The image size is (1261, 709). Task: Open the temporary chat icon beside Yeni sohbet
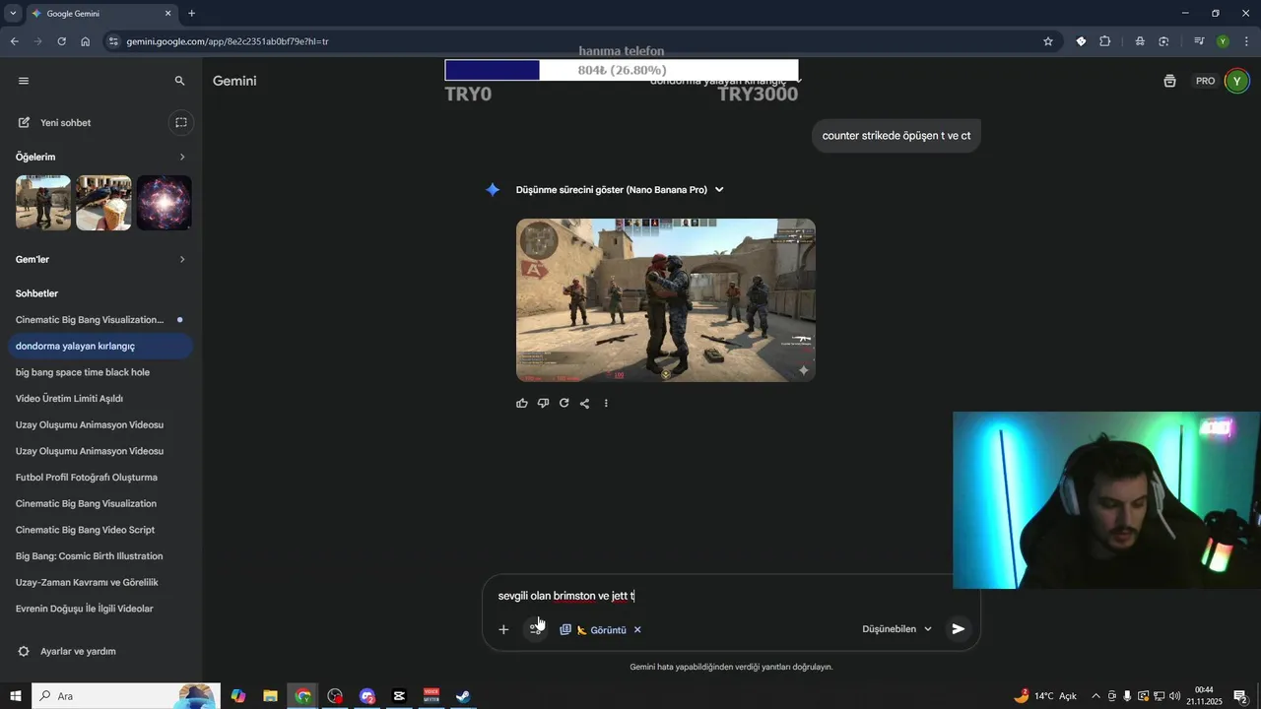181,123
